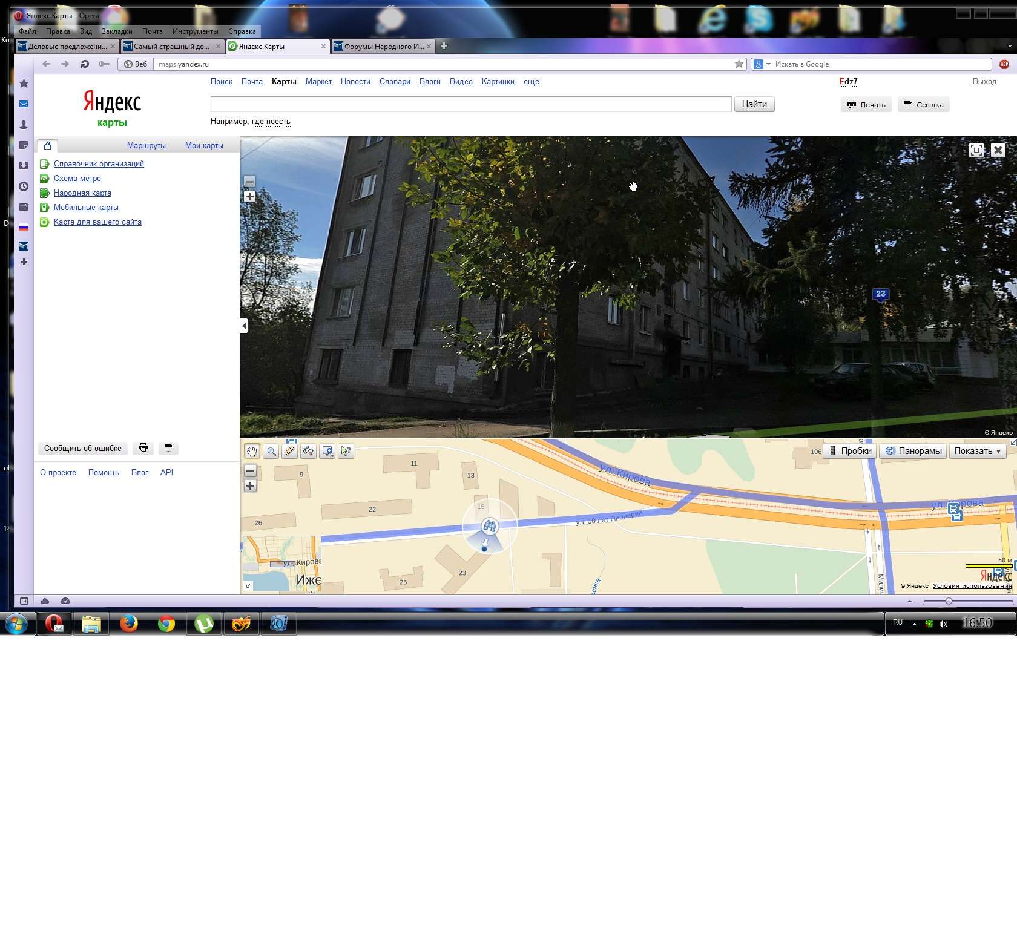
Task: Open the Показать dropdown
Action: click(x=977, y=451)
